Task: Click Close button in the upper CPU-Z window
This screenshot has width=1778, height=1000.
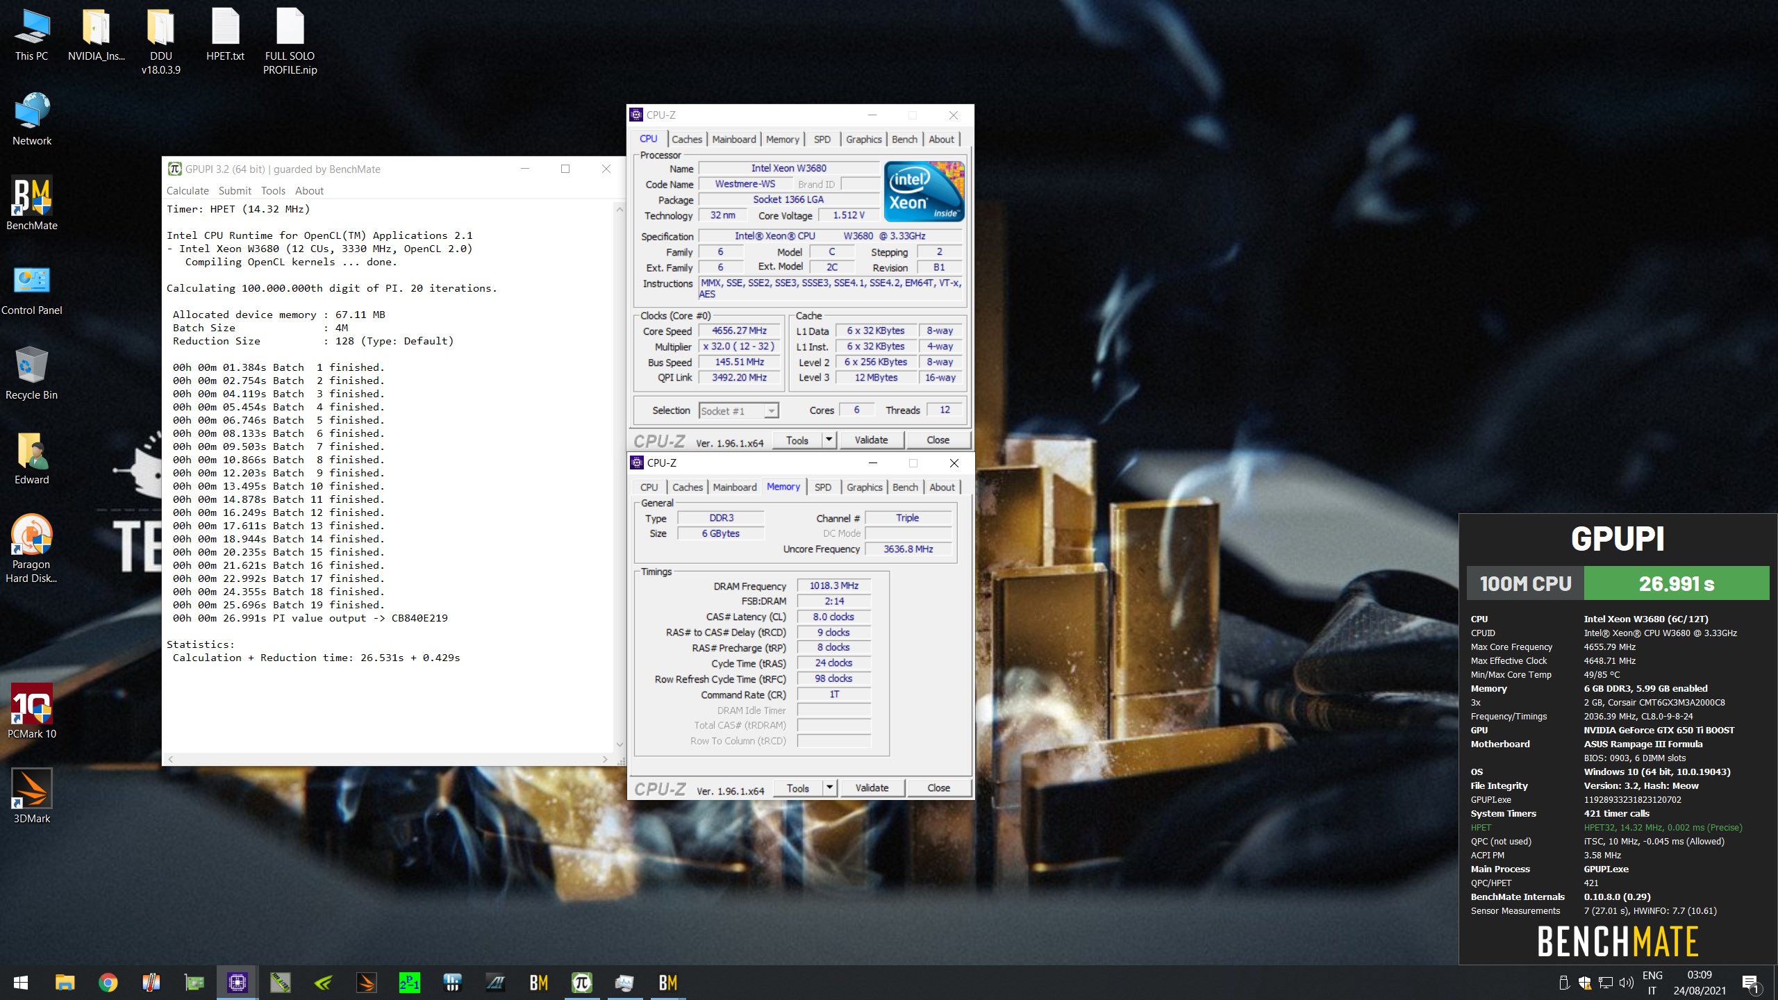Action: [x=938, y=440]
